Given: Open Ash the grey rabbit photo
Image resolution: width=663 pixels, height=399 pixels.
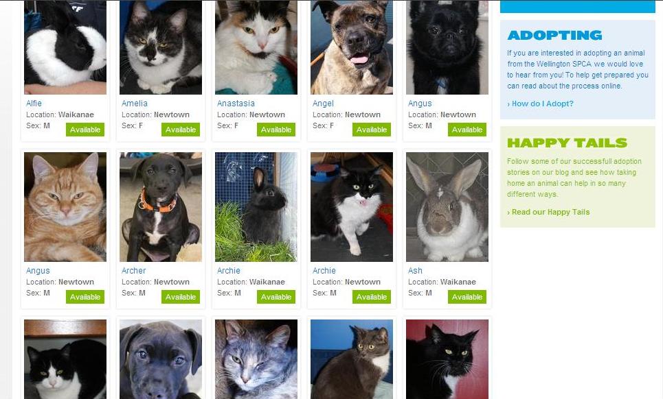Looking at the screenshot, I should [447, 207].
